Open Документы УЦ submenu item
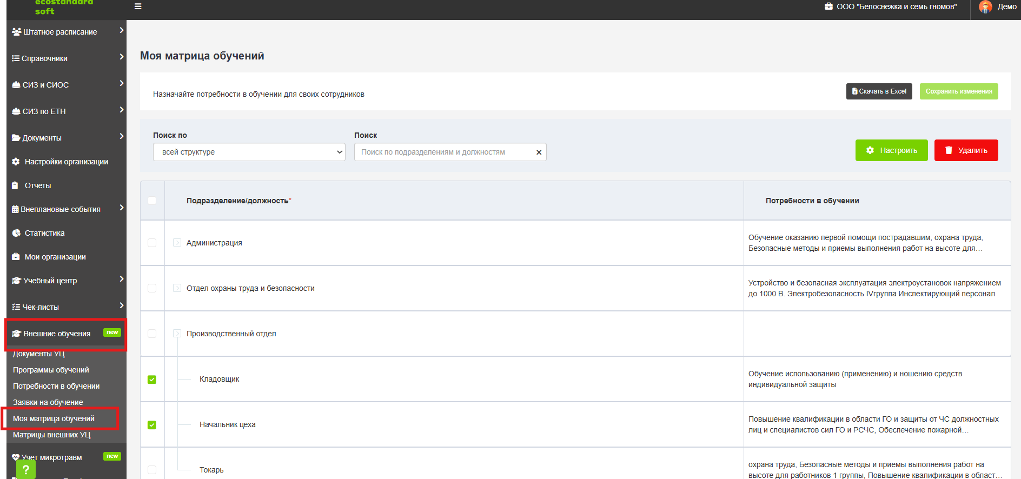This screenshot has width=1021, height=479. pos(39,354)
